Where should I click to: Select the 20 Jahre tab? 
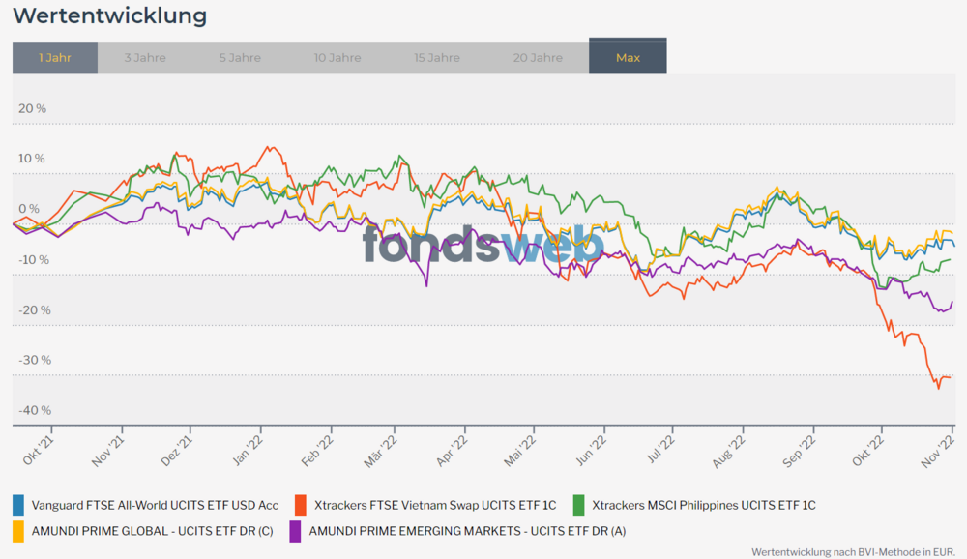coord(538,57)
